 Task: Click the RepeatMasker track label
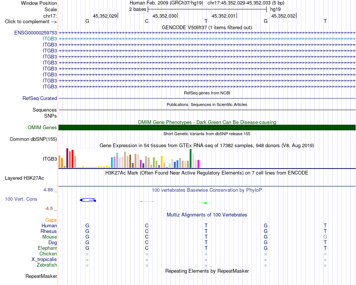pos(41,276)
